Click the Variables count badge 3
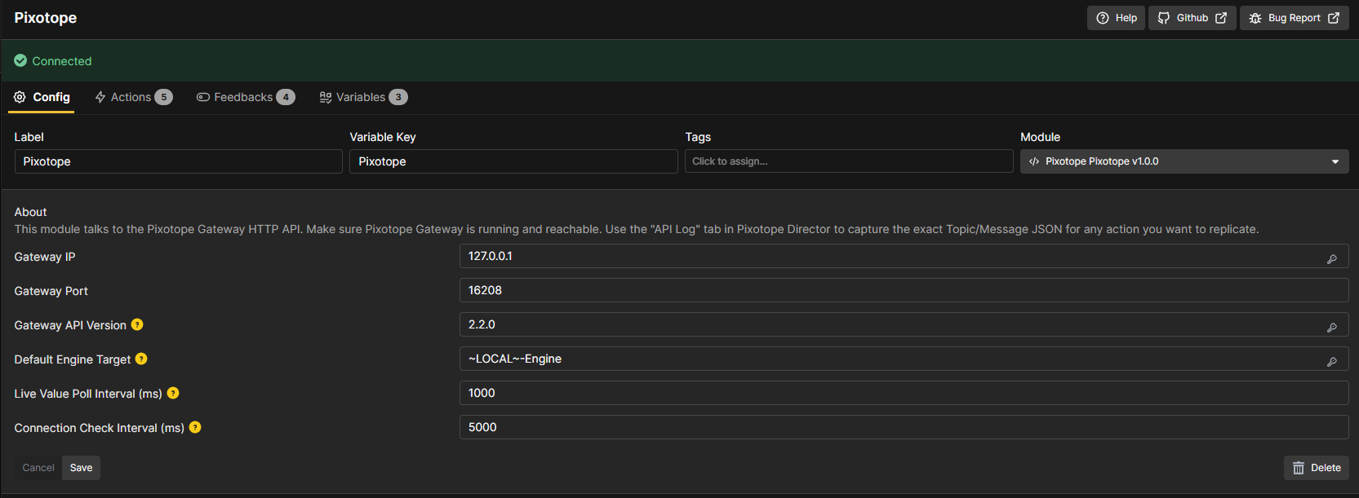1359x498 pixels. click(x=398, y=97)
